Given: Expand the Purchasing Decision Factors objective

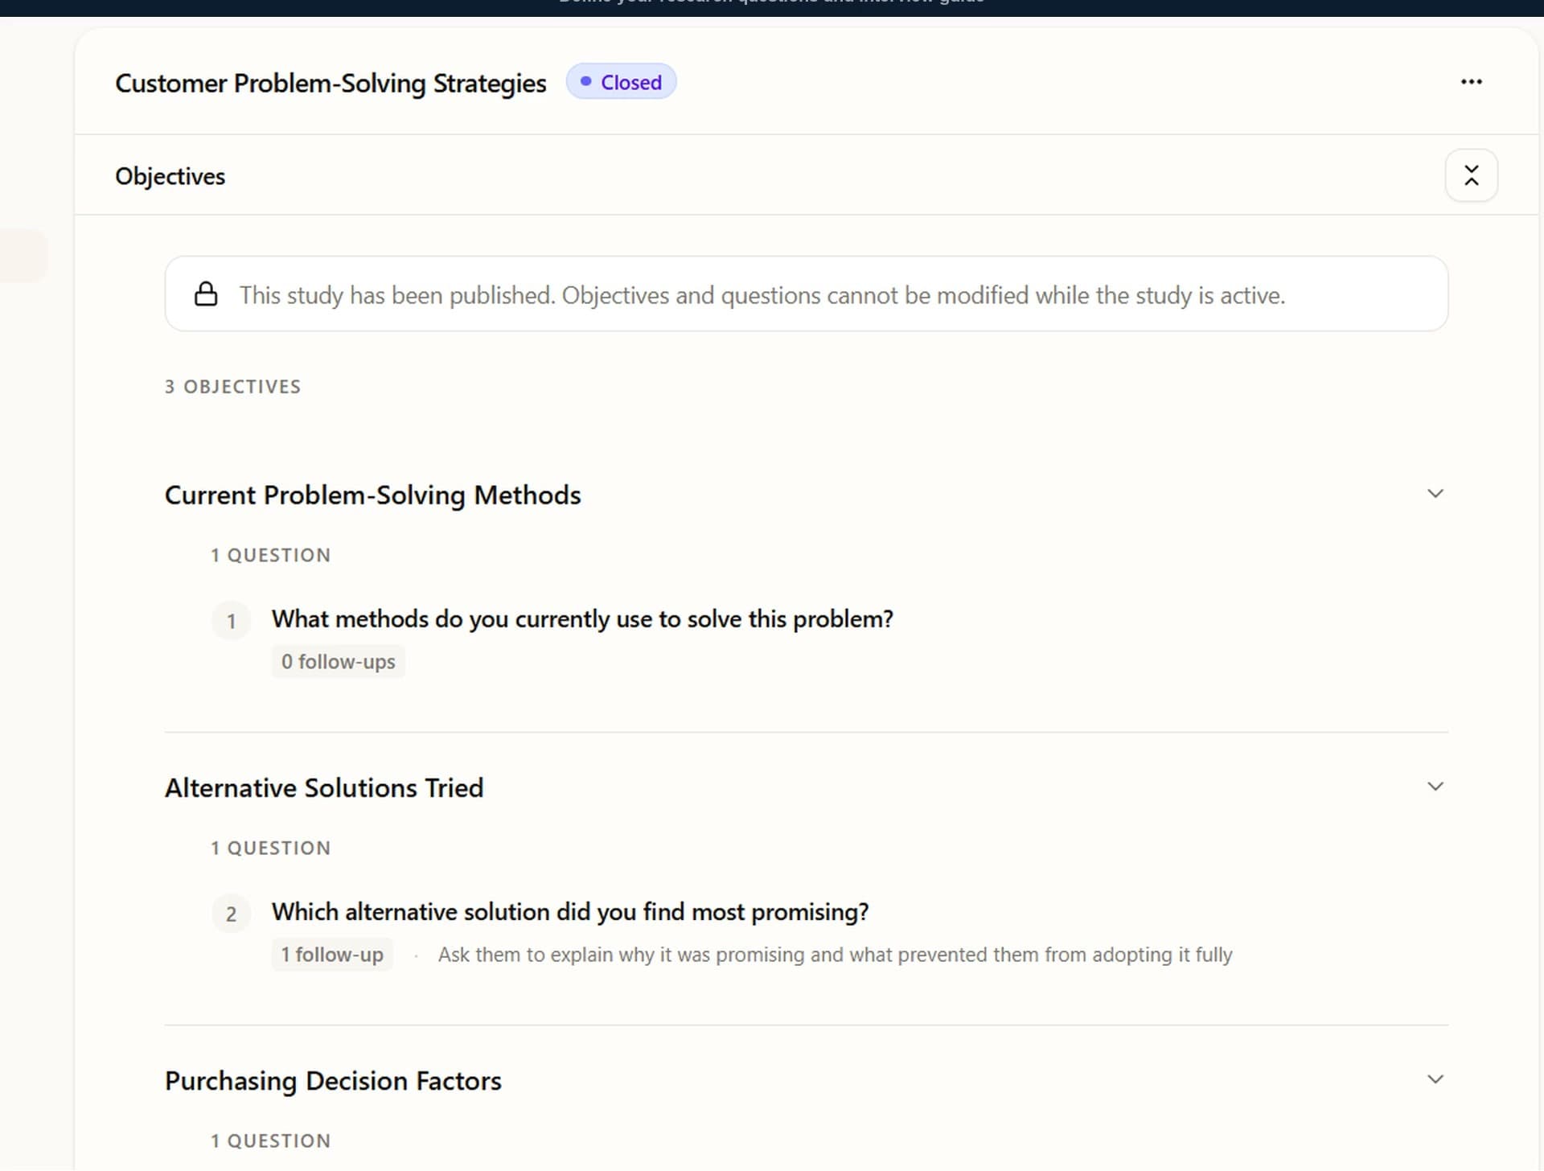Looking at the screenshot, I should [1436, 1079].
